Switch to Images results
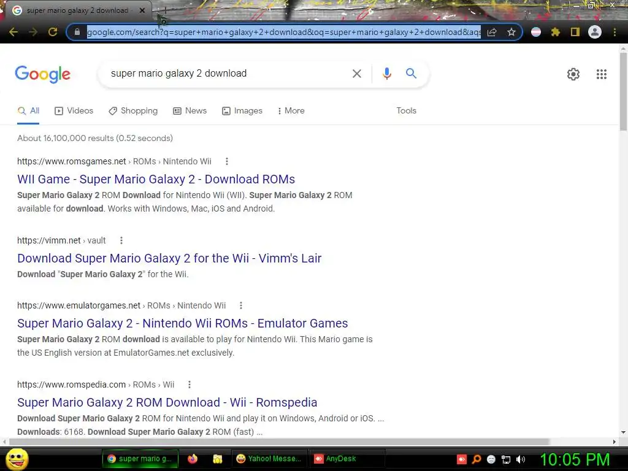The image size is (628, 471). [242, 111]
